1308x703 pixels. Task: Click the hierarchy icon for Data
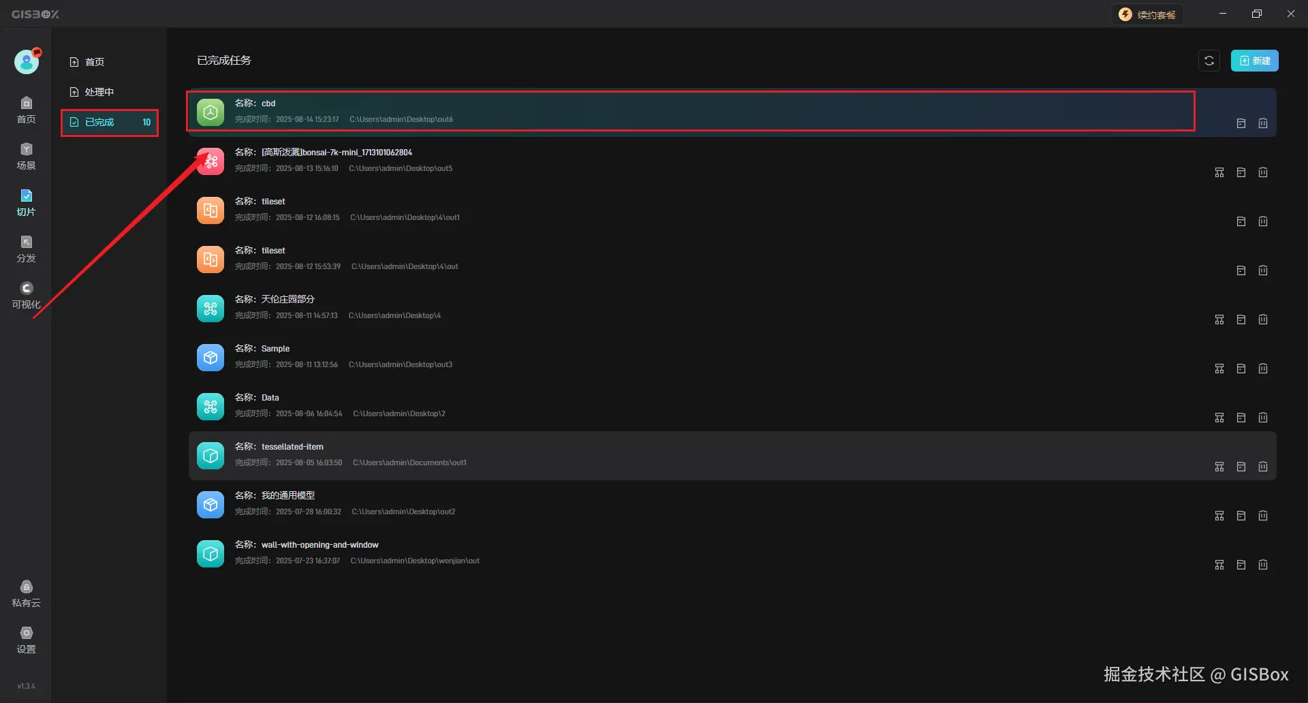[x=1219, y=418]
